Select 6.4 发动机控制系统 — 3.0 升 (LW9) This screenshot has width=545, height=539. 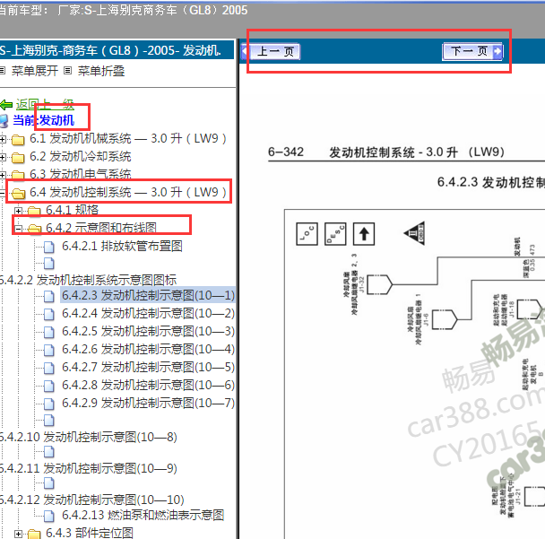point(128,192)
